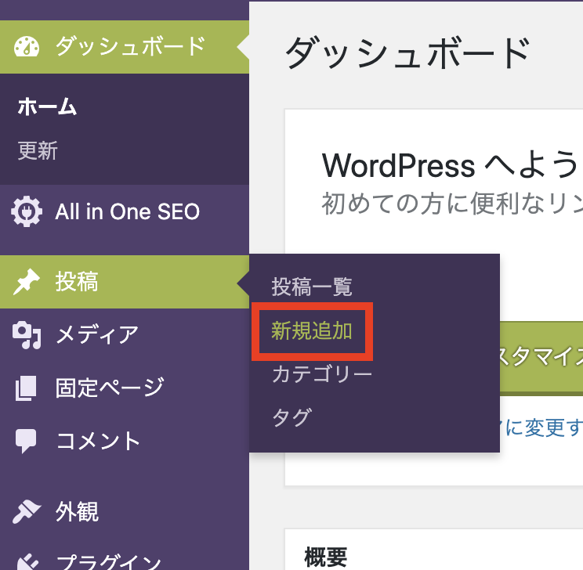This screenshot has width=583, height=570.
Task: Click the Dashboard gauge icon
Action: (27, 47)
